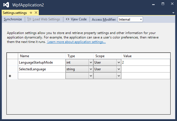Click the Visual Studio logo icon
Image resolution: width=177 pixels, height=121 pixels.
tap(6, 5)
